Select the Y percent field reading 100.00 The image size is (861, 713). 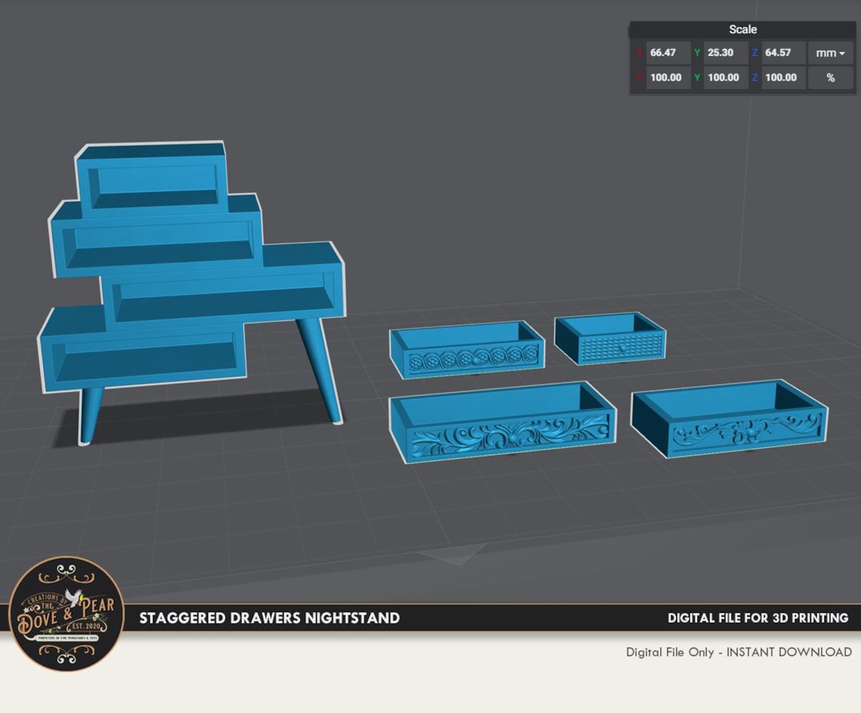pyautogui.click(x=725, y=78)
